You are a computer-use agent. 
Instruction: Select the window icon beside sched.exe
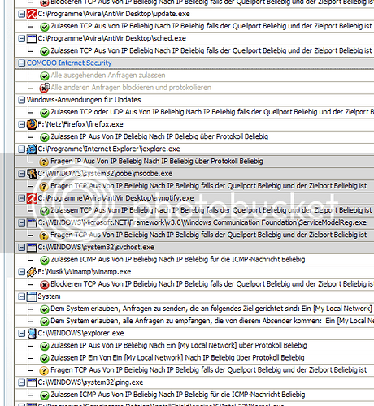pos(32,39)
